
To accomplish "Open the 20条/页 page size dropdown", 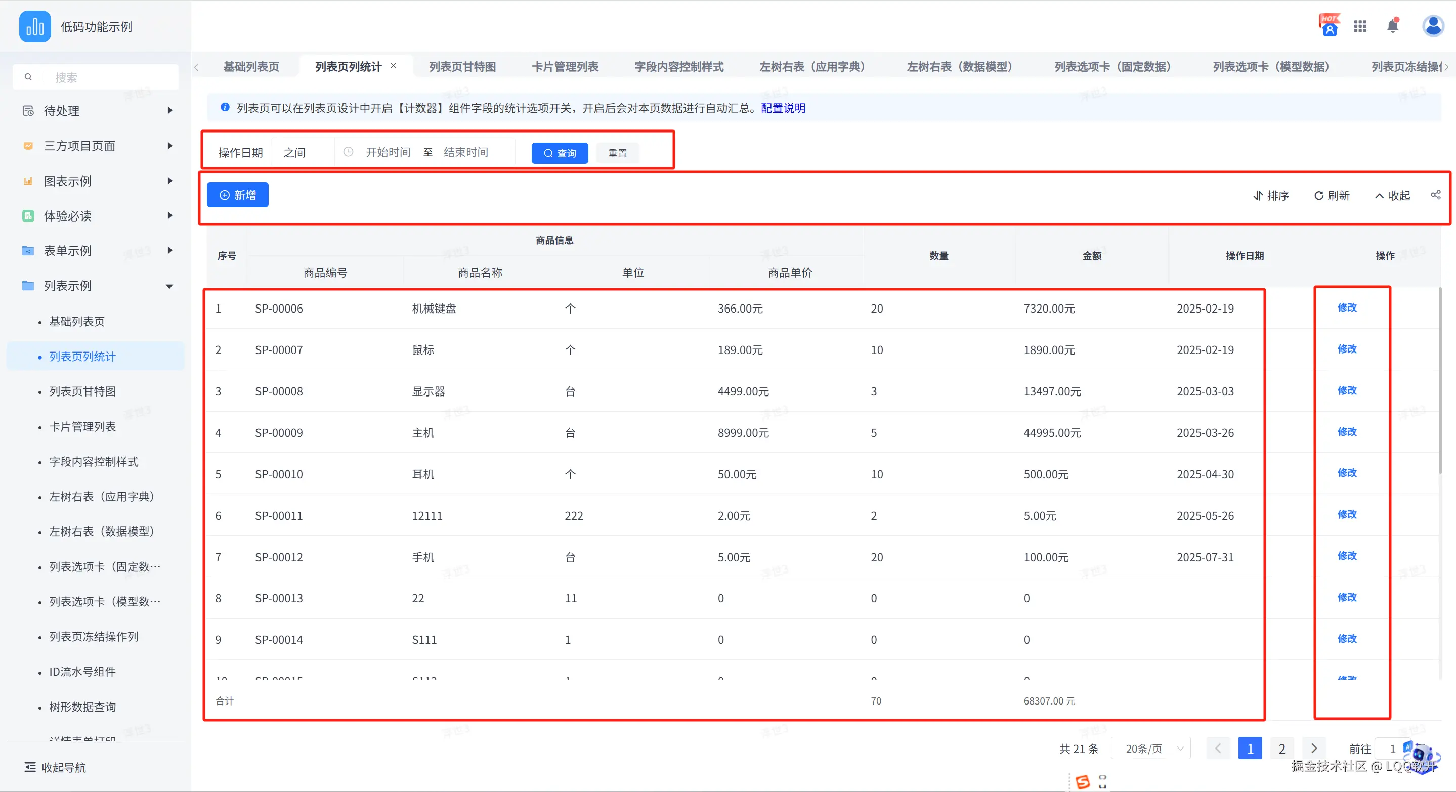I will tap(1151, 749).
